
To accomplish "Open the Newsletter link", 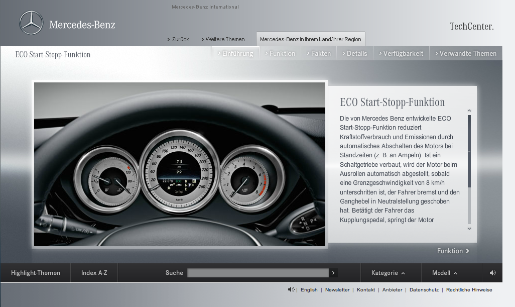I will coord(337,289).
